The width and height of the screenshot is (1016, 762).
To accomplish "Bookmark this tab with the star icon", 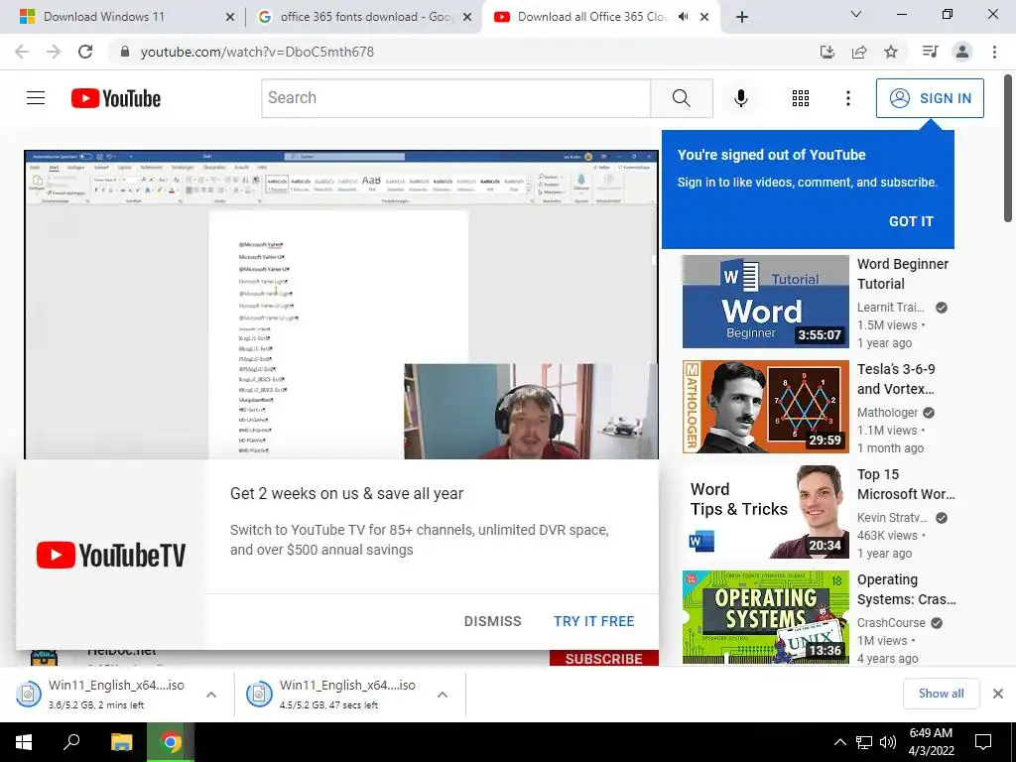I will (x=891, y=52).
